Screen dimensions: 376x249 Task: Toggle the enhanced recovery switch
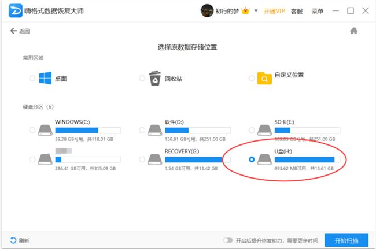coord(228,240)
